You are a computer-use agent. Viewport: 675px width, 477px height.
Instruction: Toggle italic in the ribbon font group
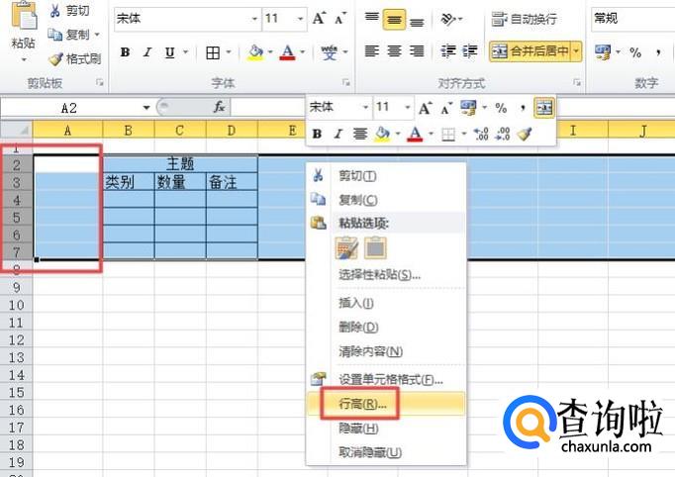[x=147, y=52]
